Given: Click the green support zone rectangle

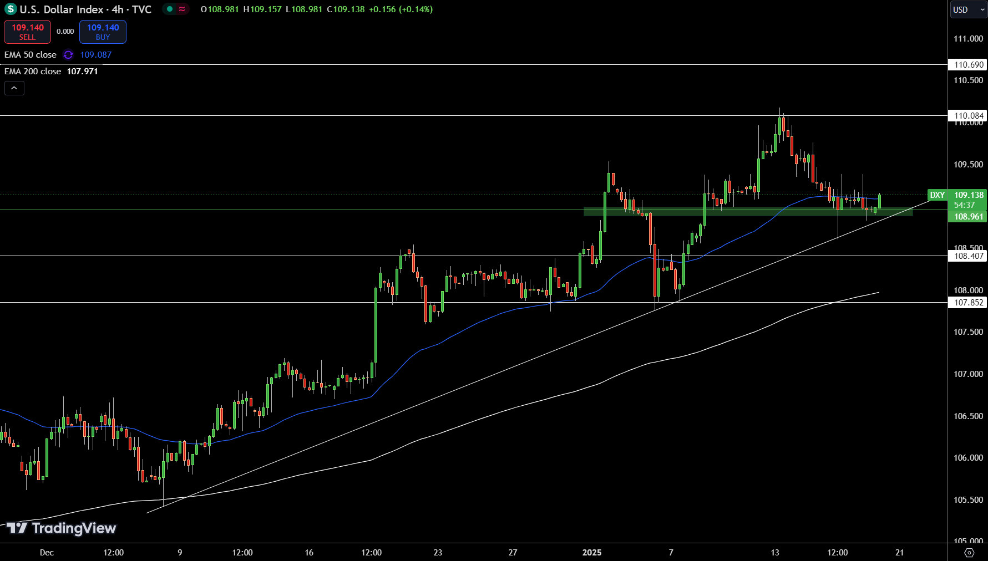Looking at the screenshot, I should coord(748,211).
